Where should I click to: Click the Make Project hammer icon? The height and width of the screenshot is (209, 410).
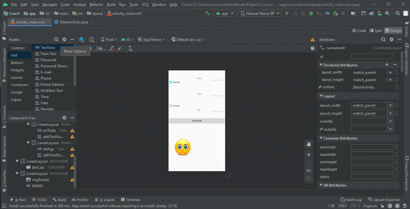tap(207, 13)
